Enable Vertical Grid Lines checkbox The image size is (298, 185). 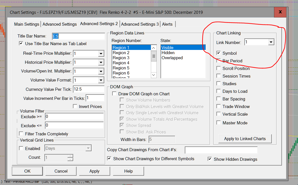(x=21, y=148)
